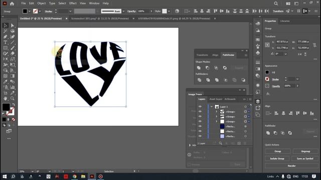This screenshot has width=321, height=180.
Task: Select the Rectangle tool
Action: click(x=6, y=48)
